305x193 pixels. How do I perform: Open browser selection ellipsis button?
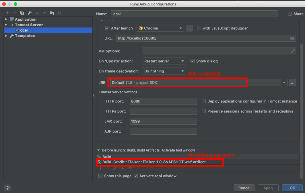pyautogui.click(x=189, y=28)
